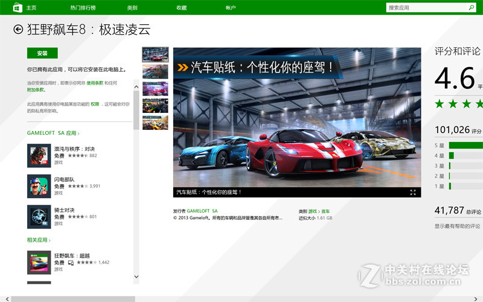
Task: Open the 骑士对决 app icon
Action: (39, 217)
